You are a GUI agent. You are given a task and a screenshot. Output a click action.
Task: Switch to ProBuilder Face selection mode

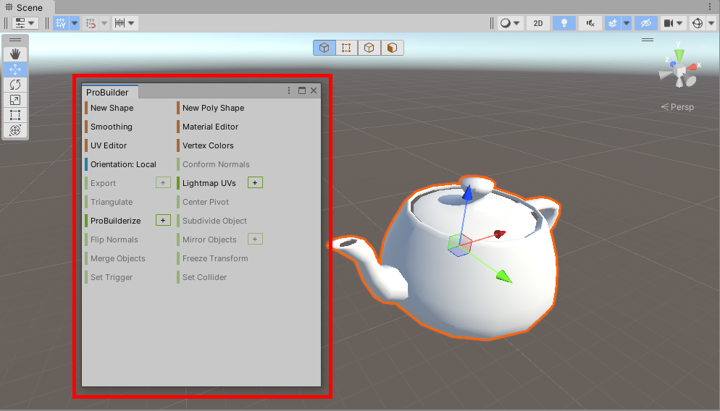tap(392, 48)
